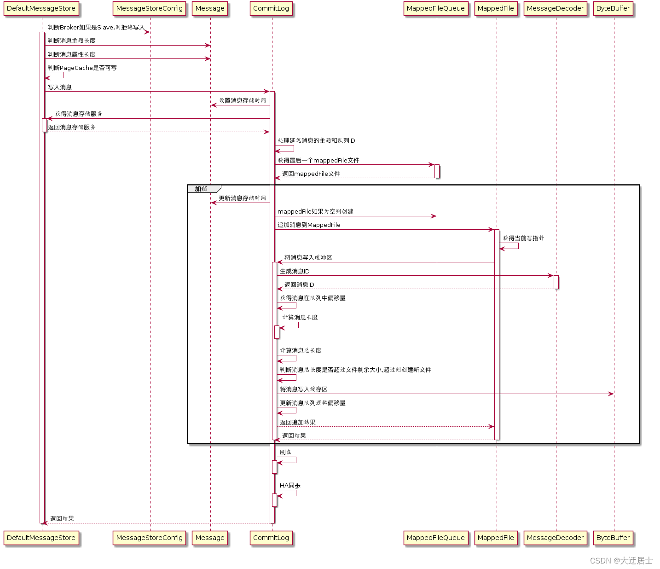This screenshot has height=569, width=660.
Task: Select the top Message participant box
Action: tap(210, 9)
